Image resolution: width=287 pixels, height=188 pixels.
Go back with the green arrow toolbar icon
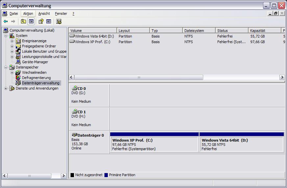(x=6, y=21)
